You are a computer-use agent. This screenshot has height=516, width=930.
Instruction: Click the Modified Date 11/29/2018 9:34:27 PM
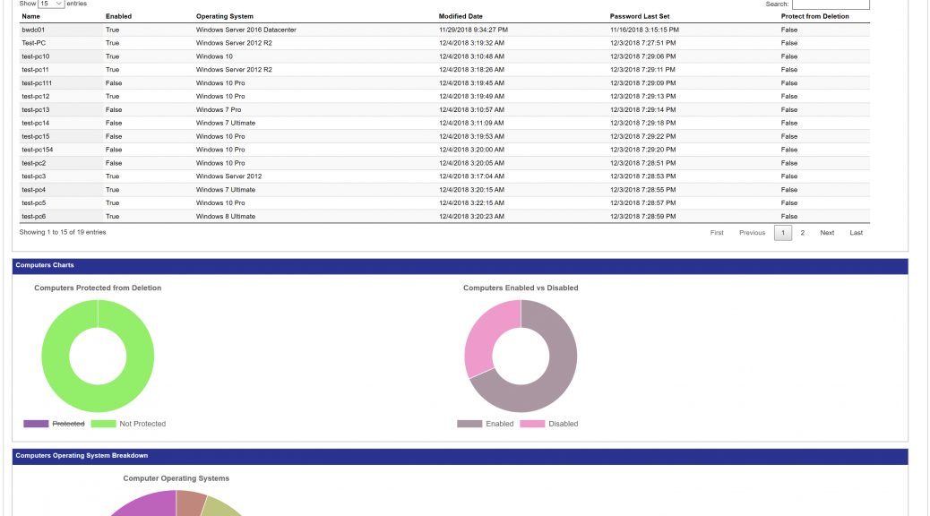473,30
